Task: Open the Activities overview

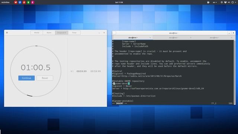Action: click(x=5, y=2)
